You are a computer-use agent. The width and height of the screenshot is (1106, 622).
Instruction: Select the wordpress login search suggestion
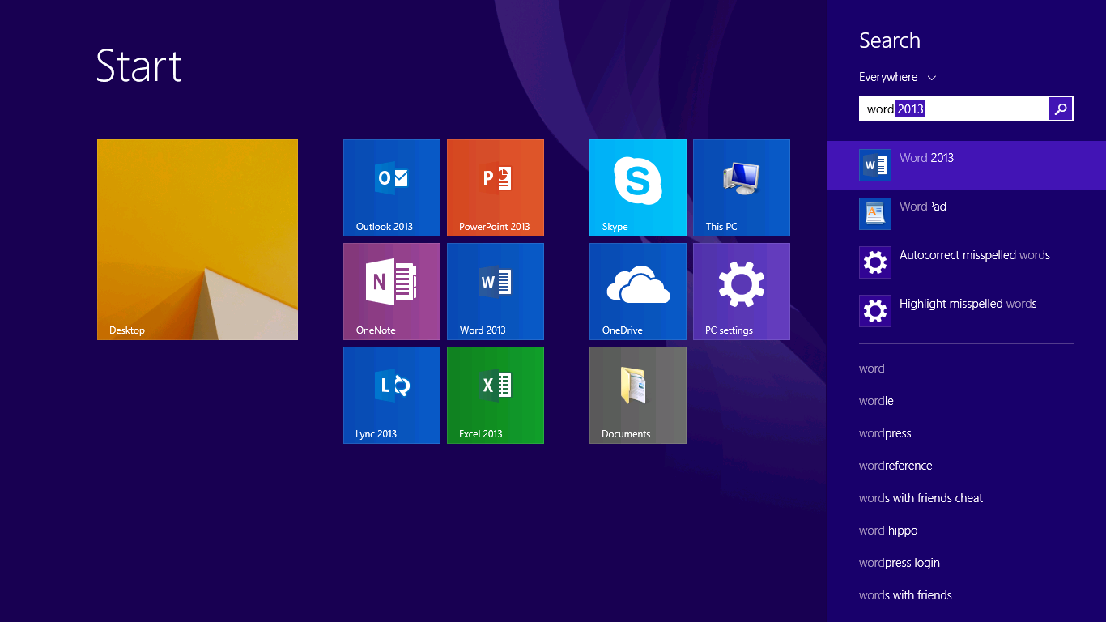[x=900, y=563]
